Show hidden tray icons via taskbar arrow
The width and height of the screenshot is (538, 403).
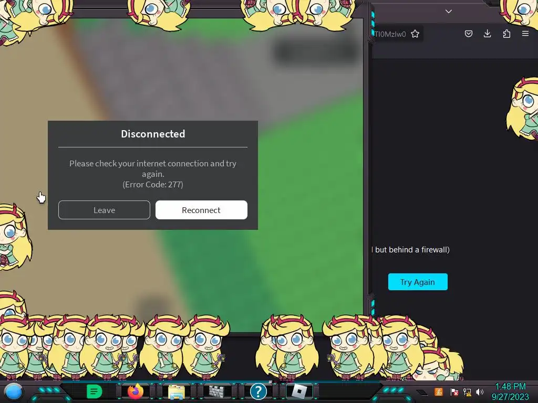coord(422,393)
